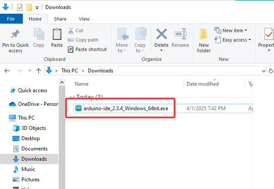The width and height of the screenshot is (274, 189).
Task: Open the Copy to menu
Action: (140, 40)
